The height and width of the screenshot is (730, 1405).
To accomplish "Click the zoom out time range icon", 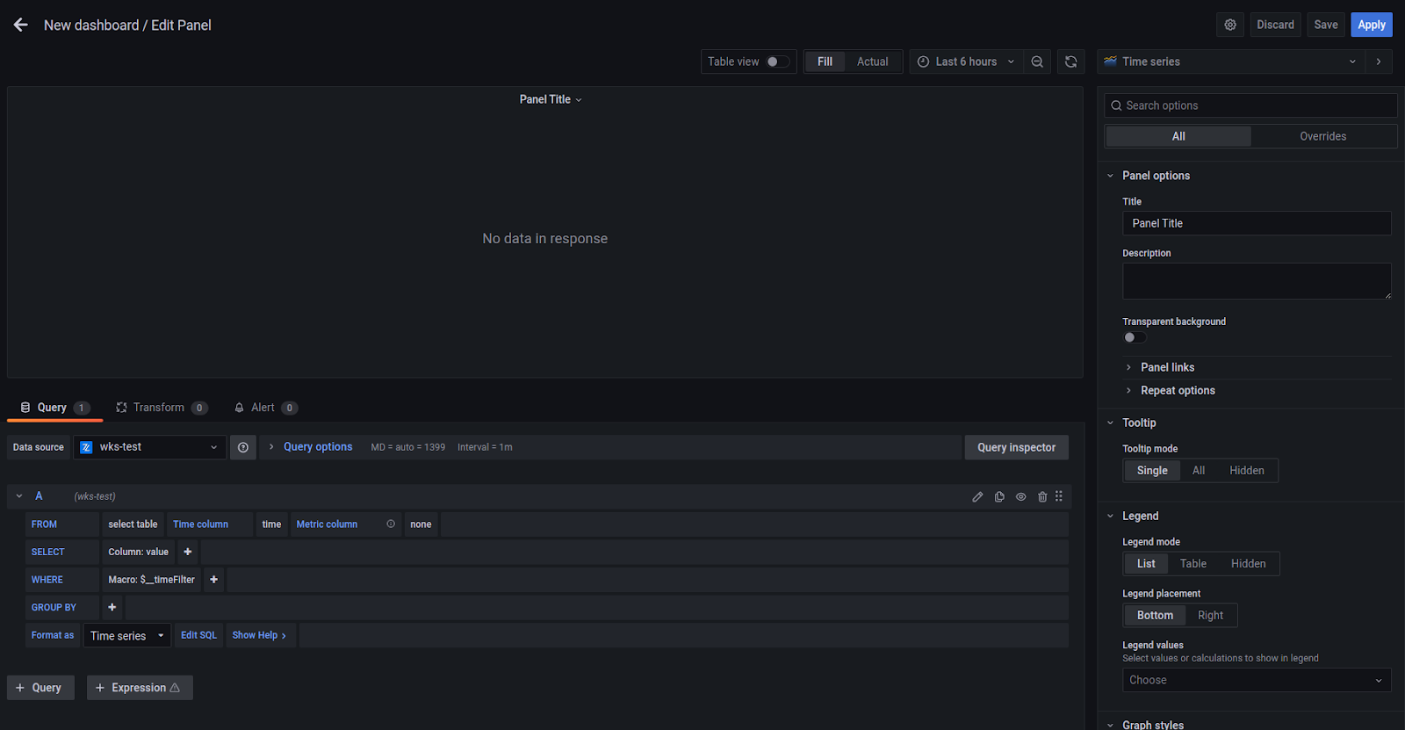I will coord(1037,61).
